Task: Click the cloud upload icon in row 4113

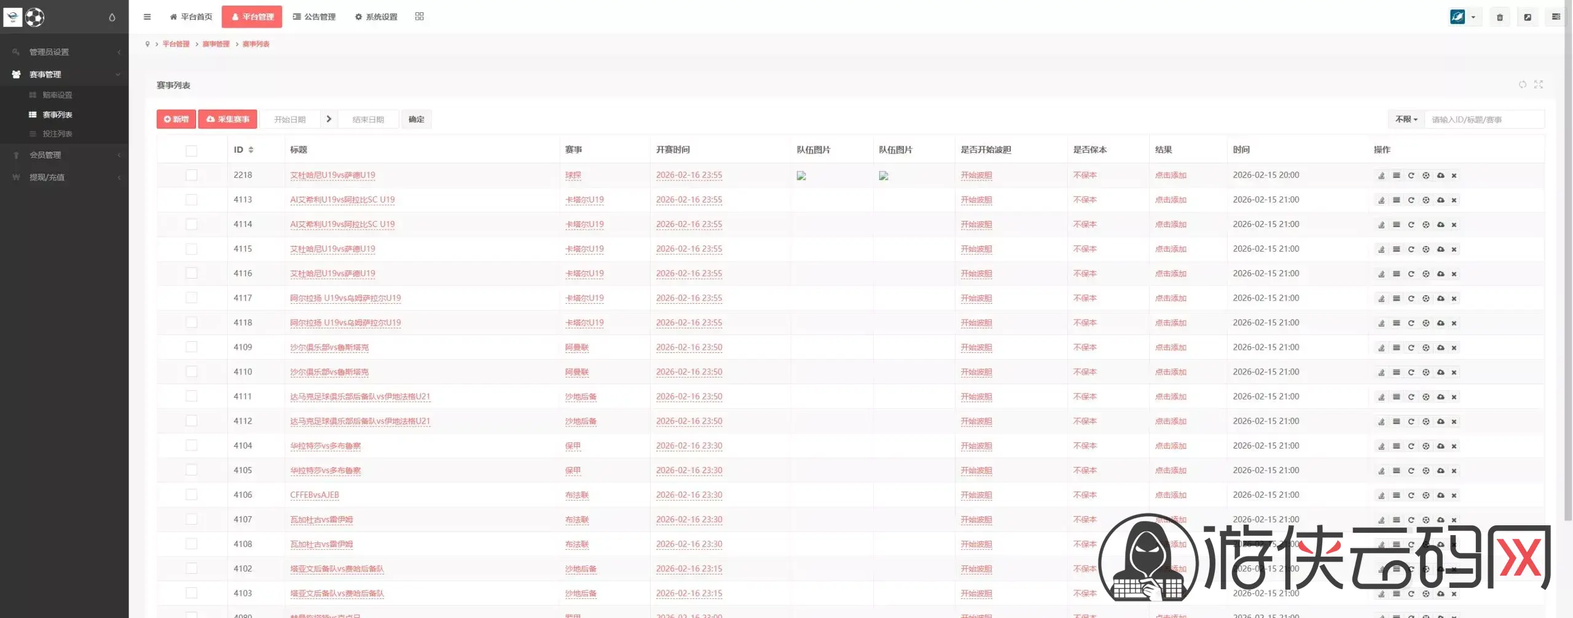Action: pyautogui.click(x=1440, y=200)
